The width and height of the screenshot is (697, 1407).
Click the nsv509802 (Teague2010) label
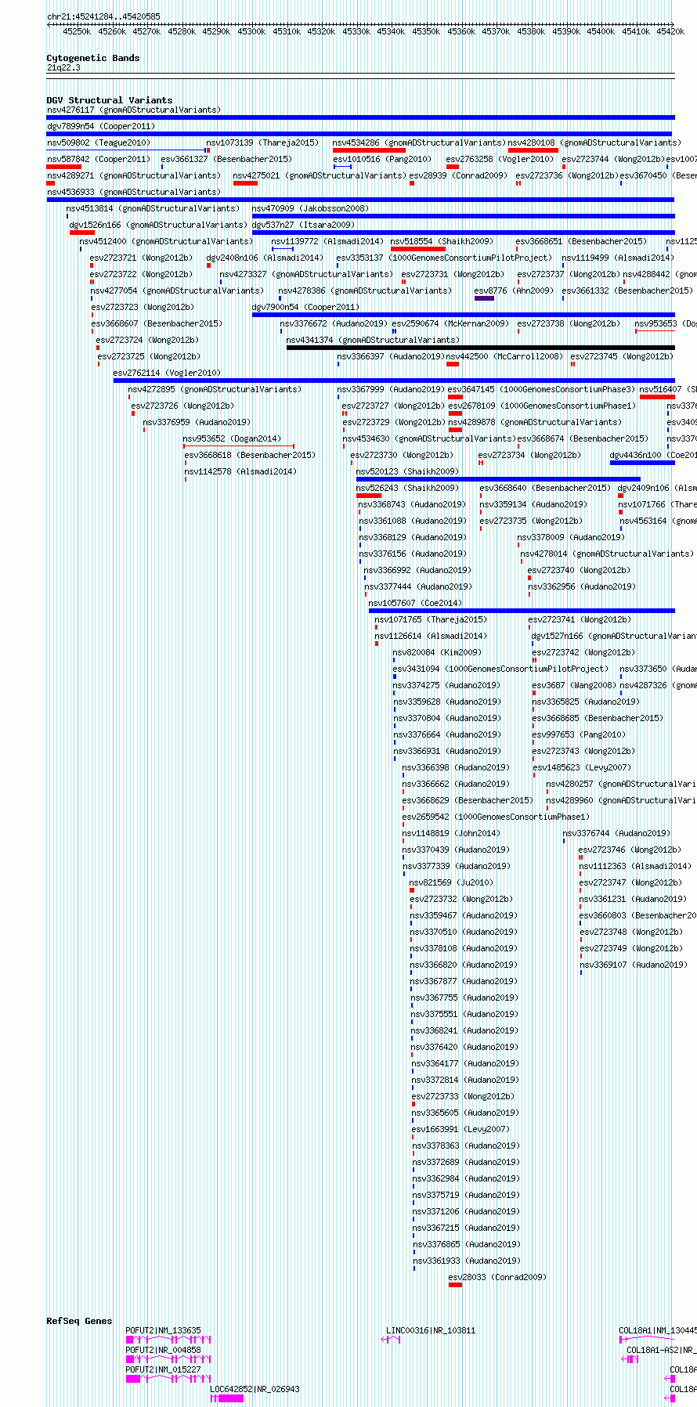point(99,143)
